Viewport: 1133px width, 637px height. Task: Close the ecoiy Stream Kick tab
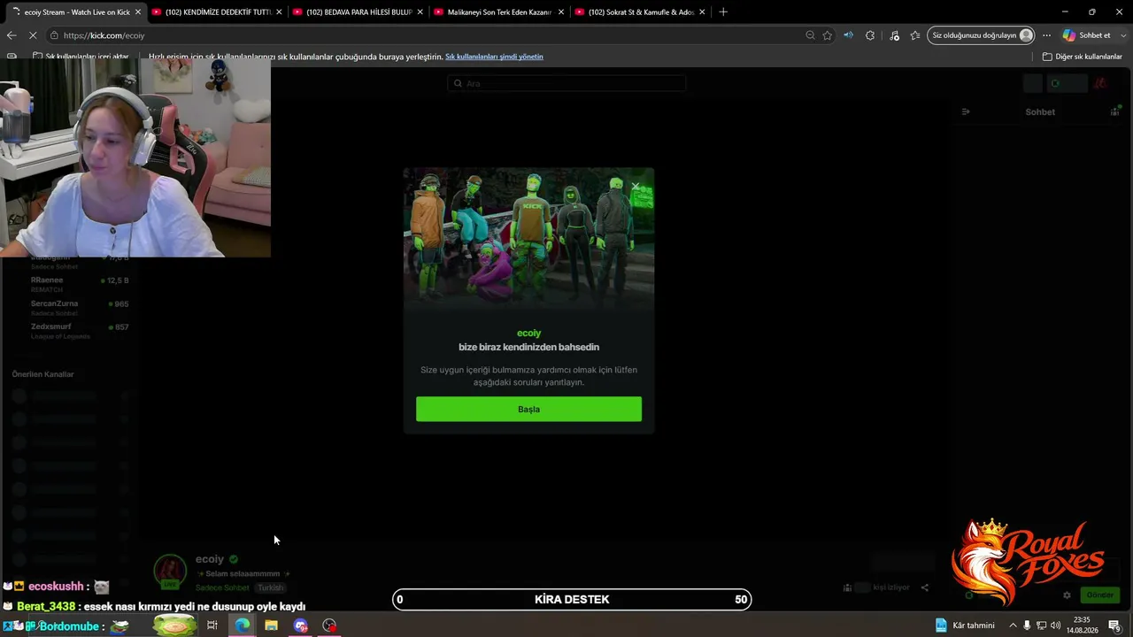point(137,12)
